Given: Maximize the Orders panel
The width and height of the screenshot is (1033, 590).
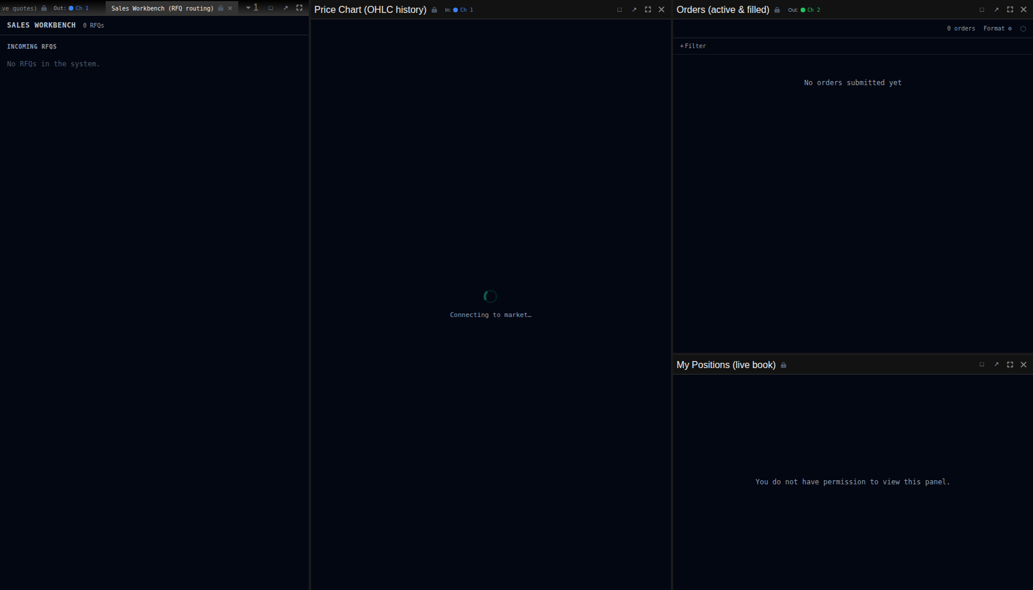Looking at the screenshot, I should (x=1010, y=10).
